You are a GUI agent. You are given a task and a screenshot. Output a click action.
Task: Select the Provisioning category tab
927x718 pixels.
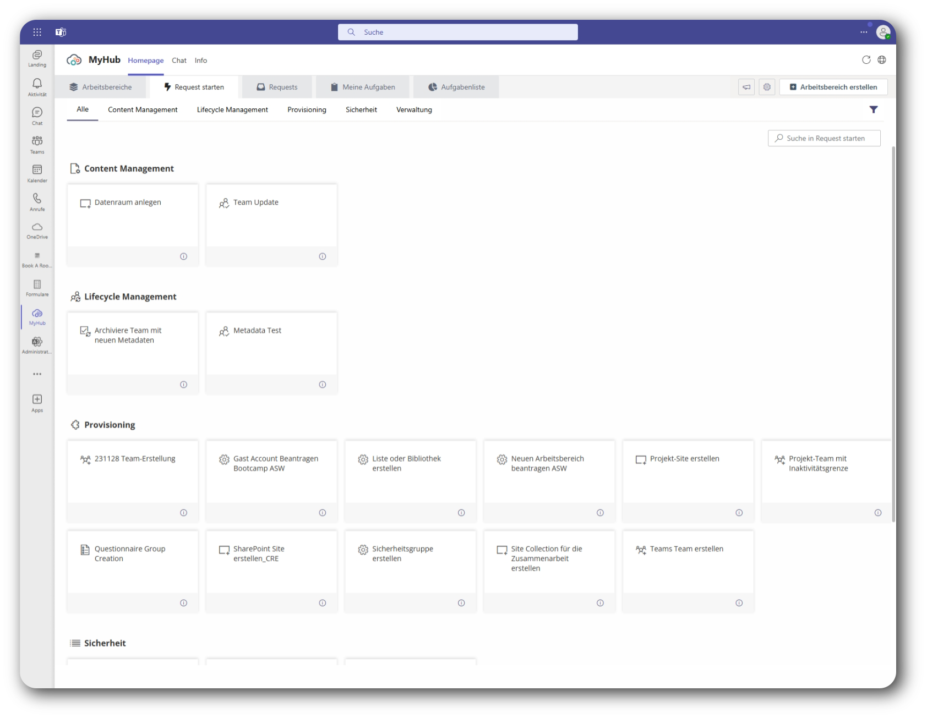point(307,109)
